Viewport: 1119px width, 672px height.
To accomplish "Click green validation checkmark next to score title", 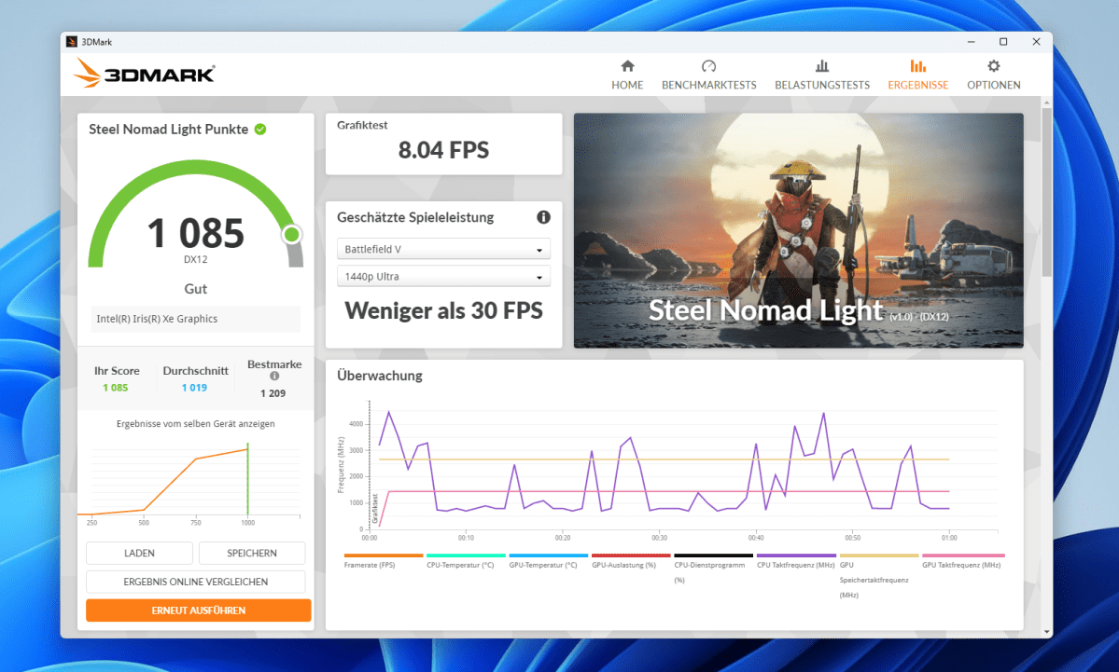I will coord(260,129).
